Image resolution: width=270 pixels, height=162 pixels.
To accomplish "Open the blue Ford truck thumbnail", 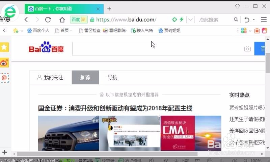I will click(x=69, y=133).
